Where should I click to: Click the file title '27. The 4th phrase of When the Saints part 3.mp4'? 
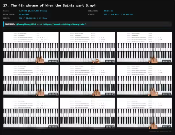(x=49, y=5)
